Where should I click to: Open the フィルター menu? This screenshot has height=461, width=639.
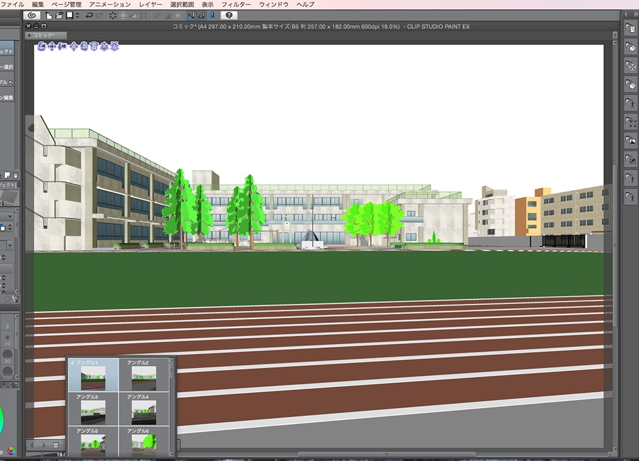coord(236,4)
